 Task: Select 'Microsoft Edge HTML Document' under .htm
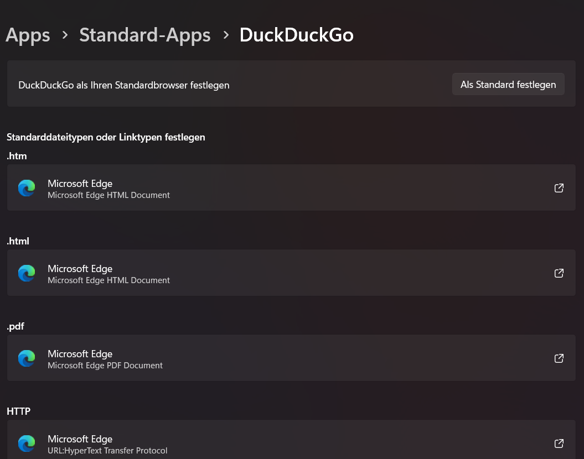pyautogui.click(x=108, y=195)
